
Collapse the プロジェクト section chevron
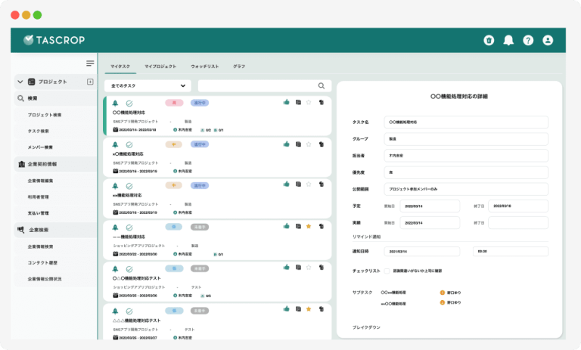[20, 82]
